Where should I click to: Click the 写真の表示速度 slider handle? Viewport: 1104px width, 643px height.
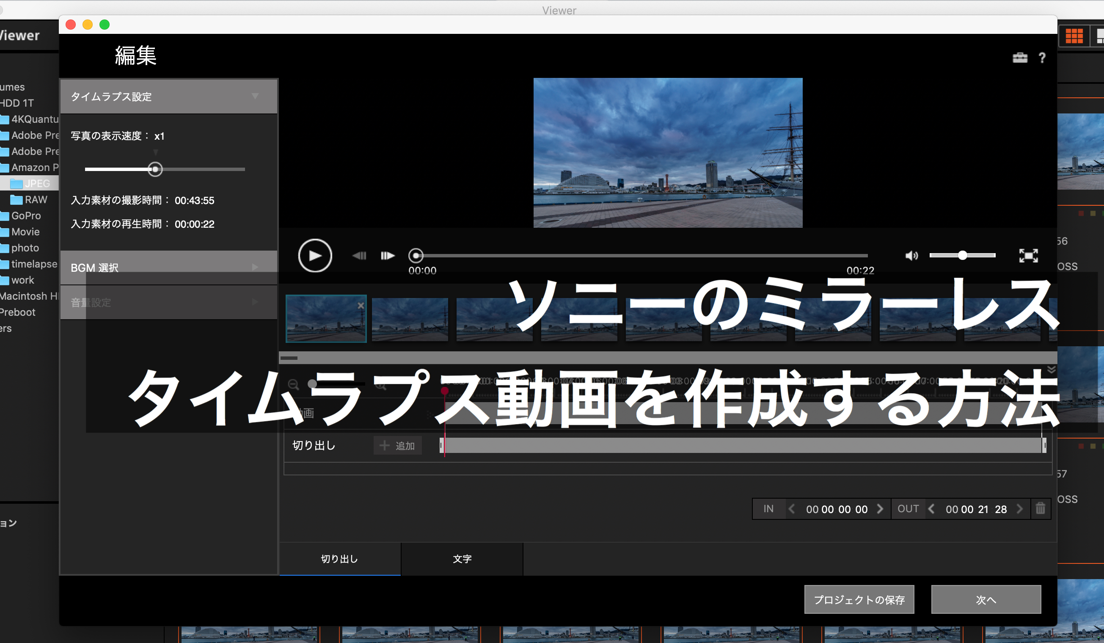155,169
